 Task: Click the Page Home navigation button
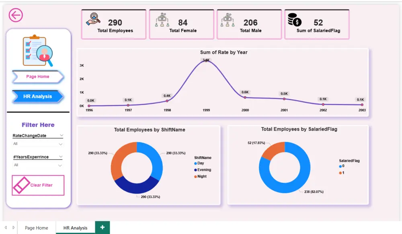click(x=37, y=77)
